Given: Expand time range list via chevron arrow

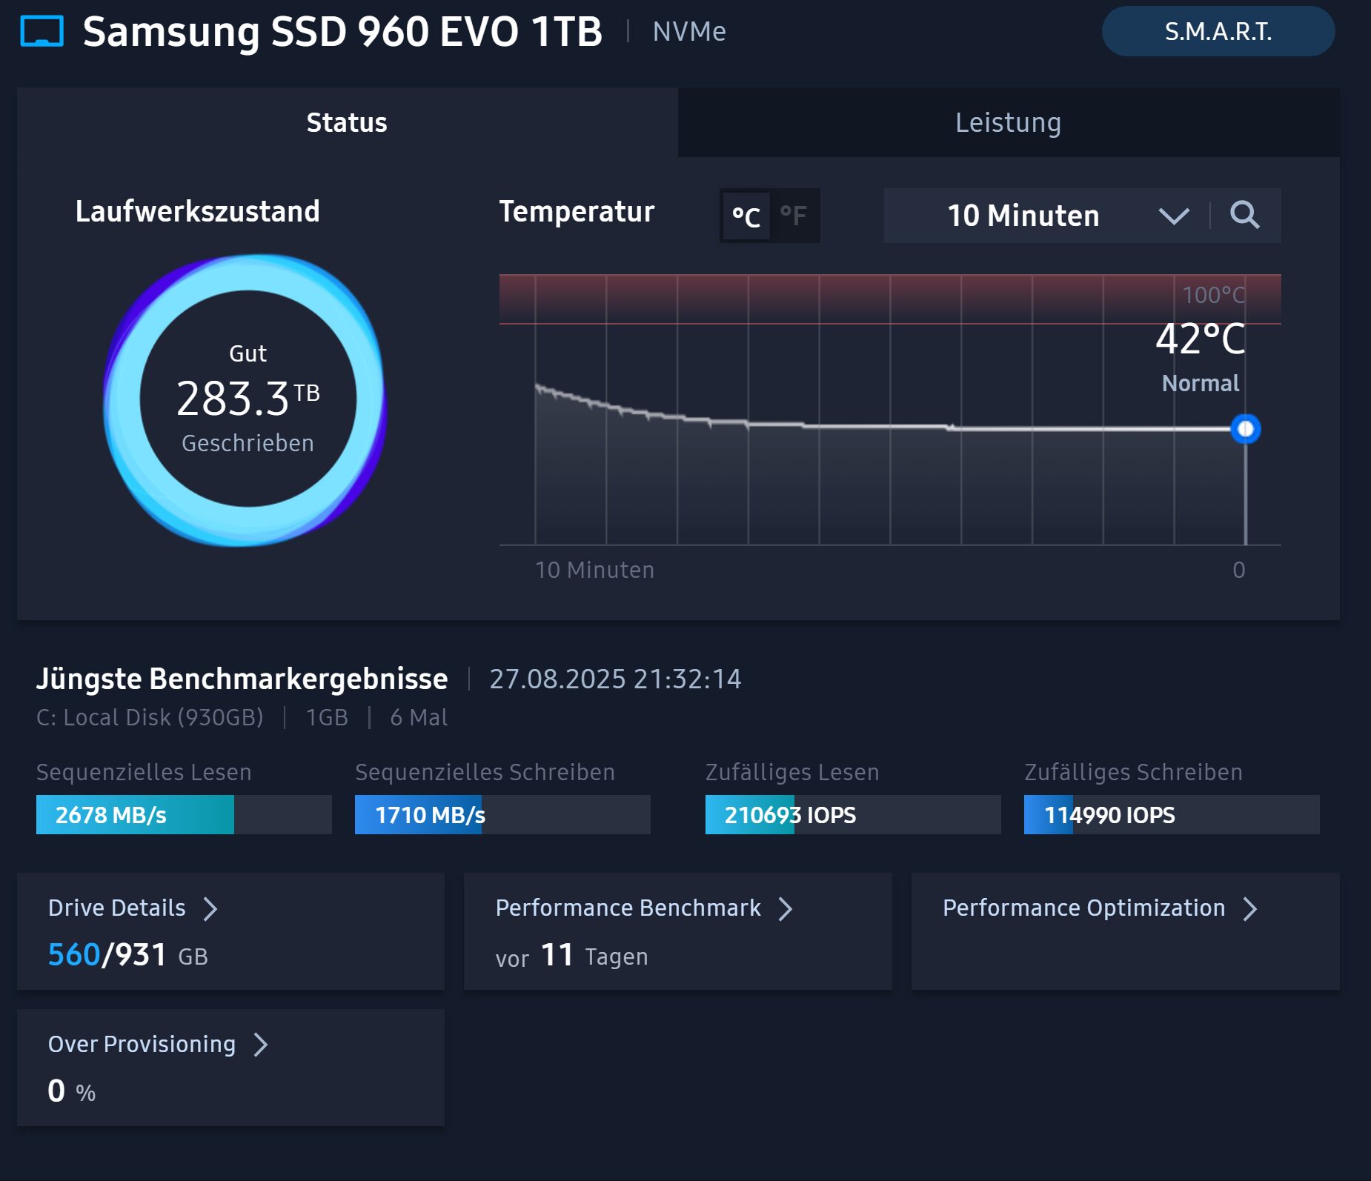Looking at the screenshot, I should click(x=1173, y=216).
